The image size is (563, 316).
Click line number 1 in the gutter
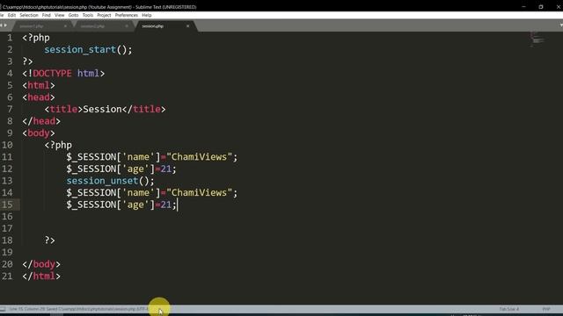10,38
